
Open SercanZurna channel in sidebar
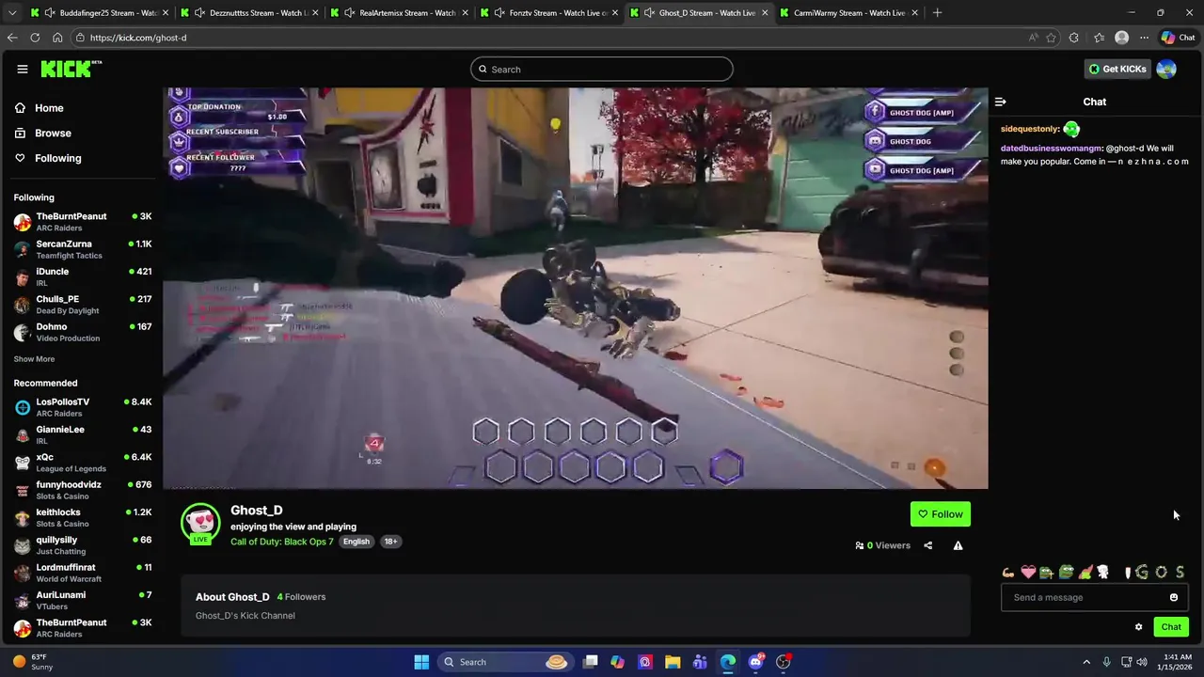tap(82, 249)
